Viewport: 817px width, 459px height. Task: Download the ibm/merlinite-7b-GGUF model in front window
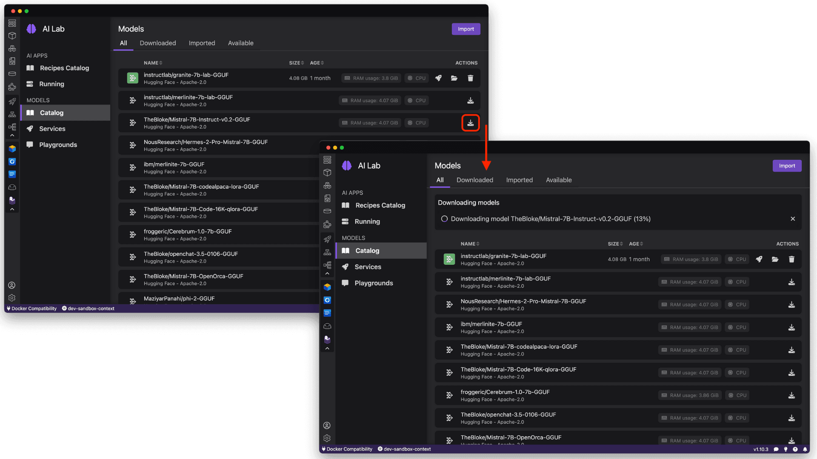(791, 327)
